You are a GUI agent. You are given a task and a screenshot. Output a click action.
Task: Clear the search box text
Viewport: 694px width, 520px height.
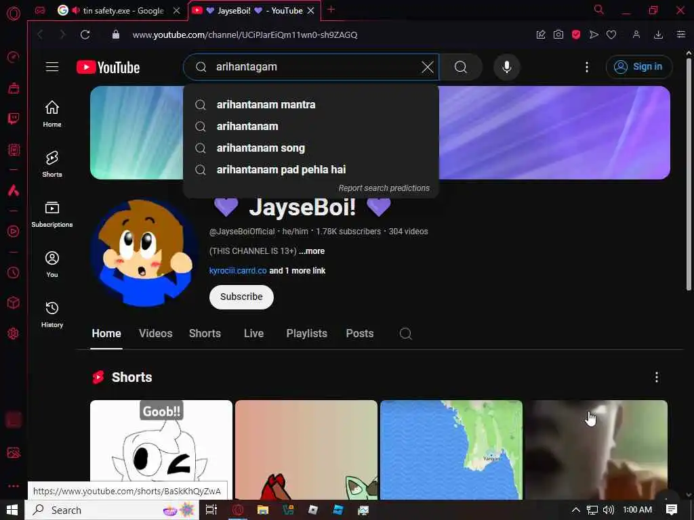[x=428, y=67]
